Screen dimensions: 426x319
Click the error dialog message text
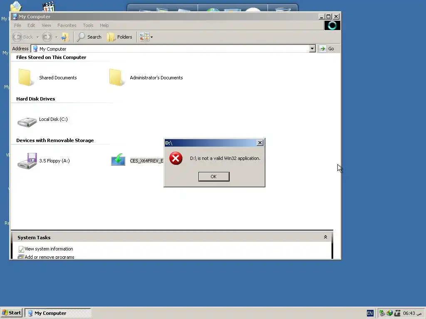pyautogui.click(x=225, y=158)
